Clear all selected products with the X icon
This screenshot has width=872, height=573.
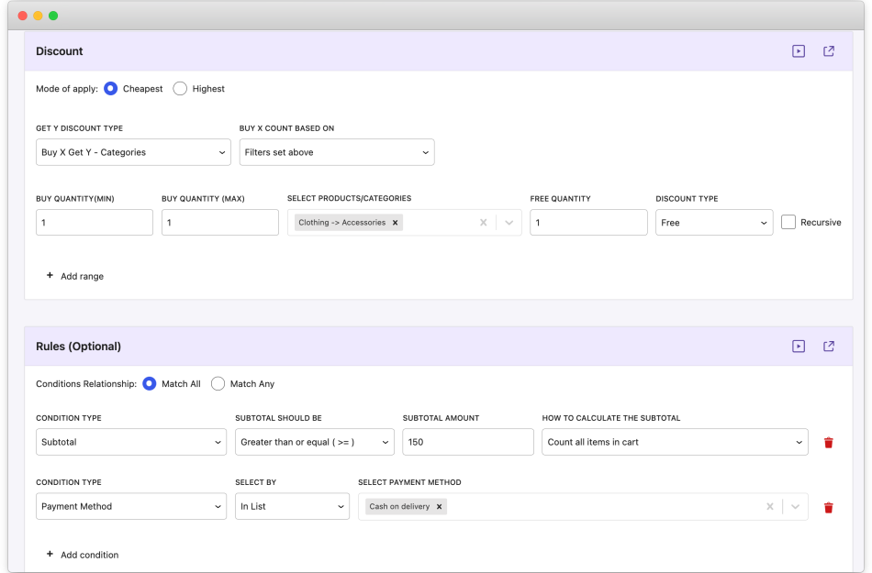coord(483,222)
